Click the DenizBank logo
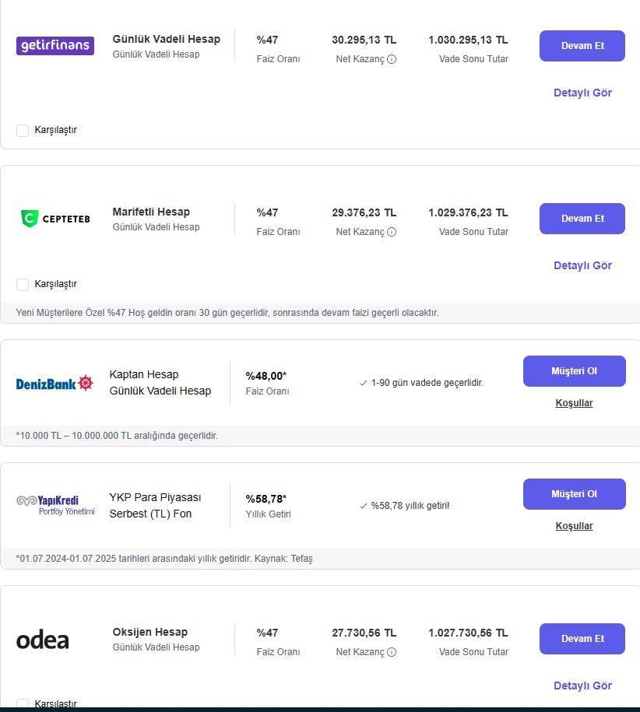 55,383
